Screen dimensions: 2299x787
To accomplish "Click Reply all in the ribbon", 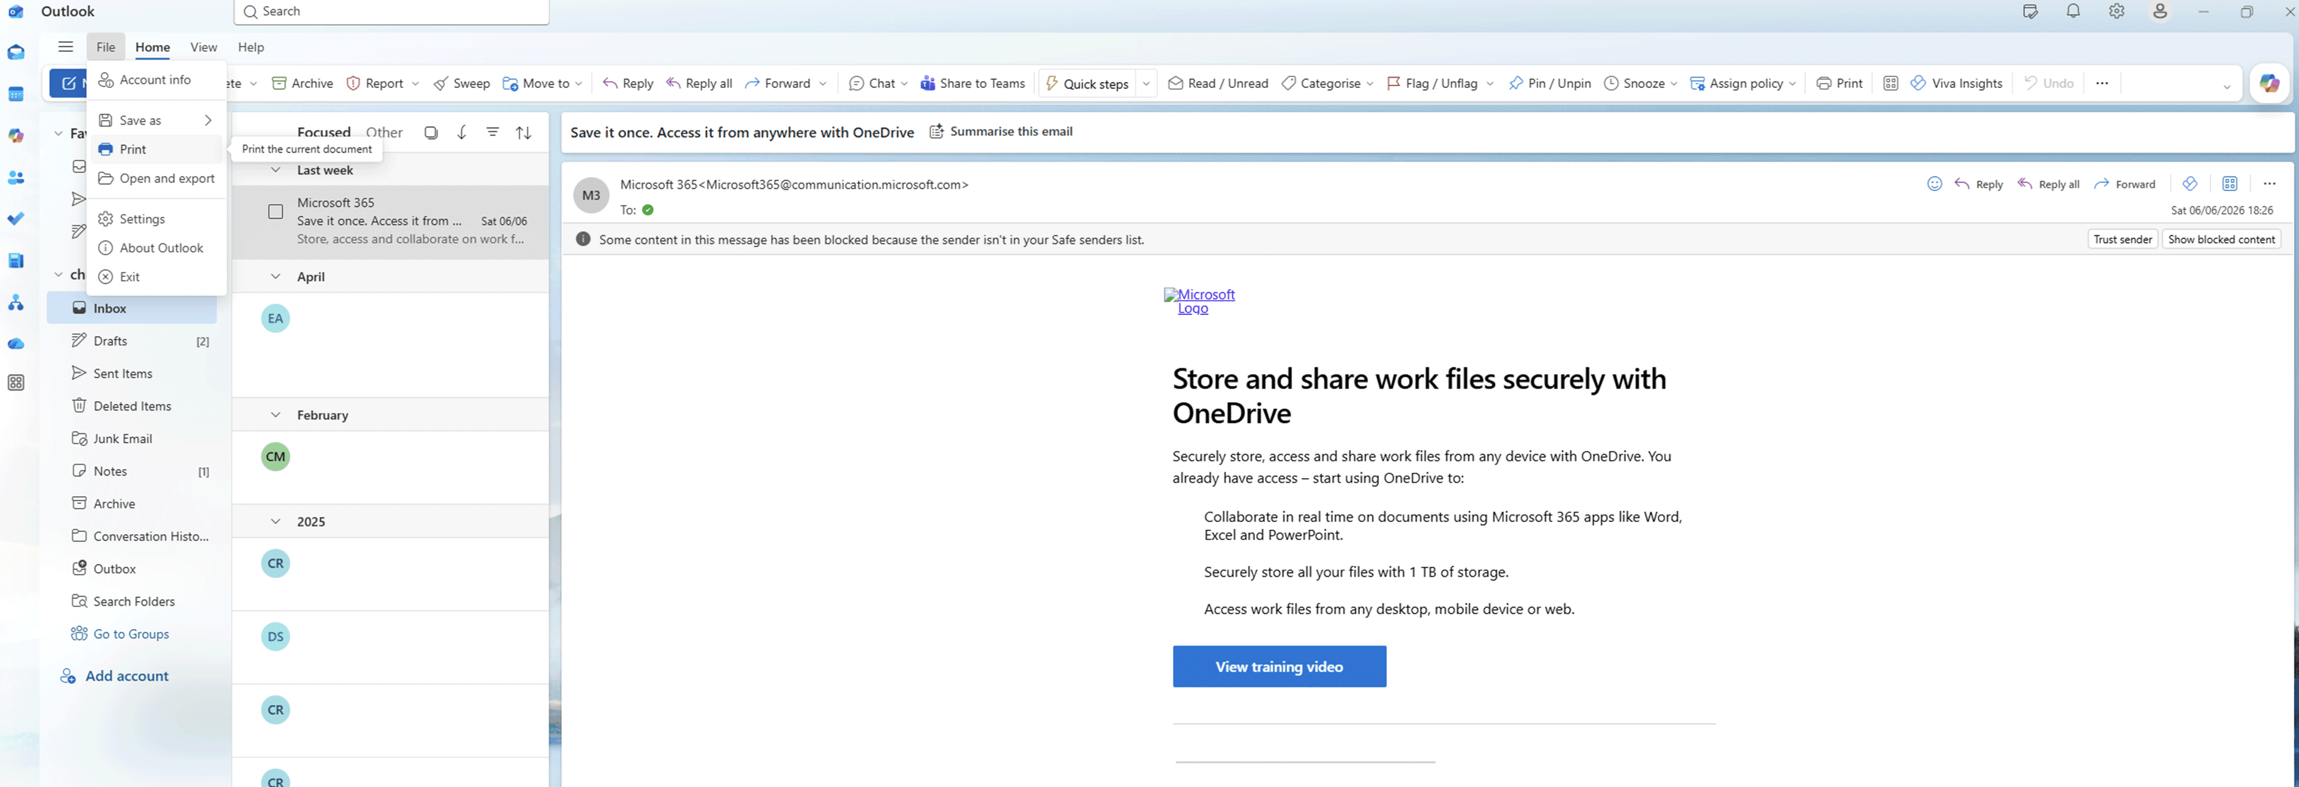I will click(699, 83).
